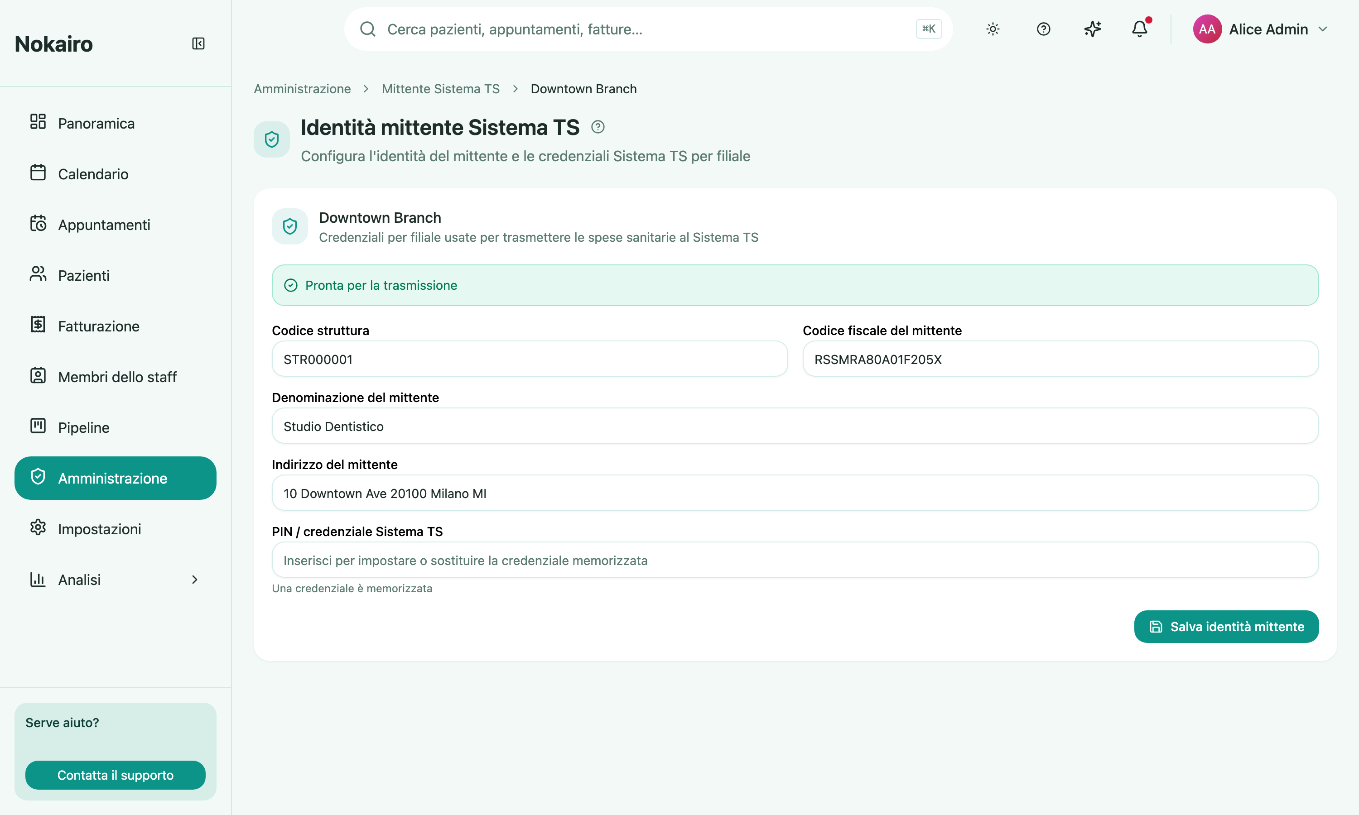
Task: Focus the PIN / credenziale Sistema TS field
Action: pyautogui.click(x=795, y=560)
